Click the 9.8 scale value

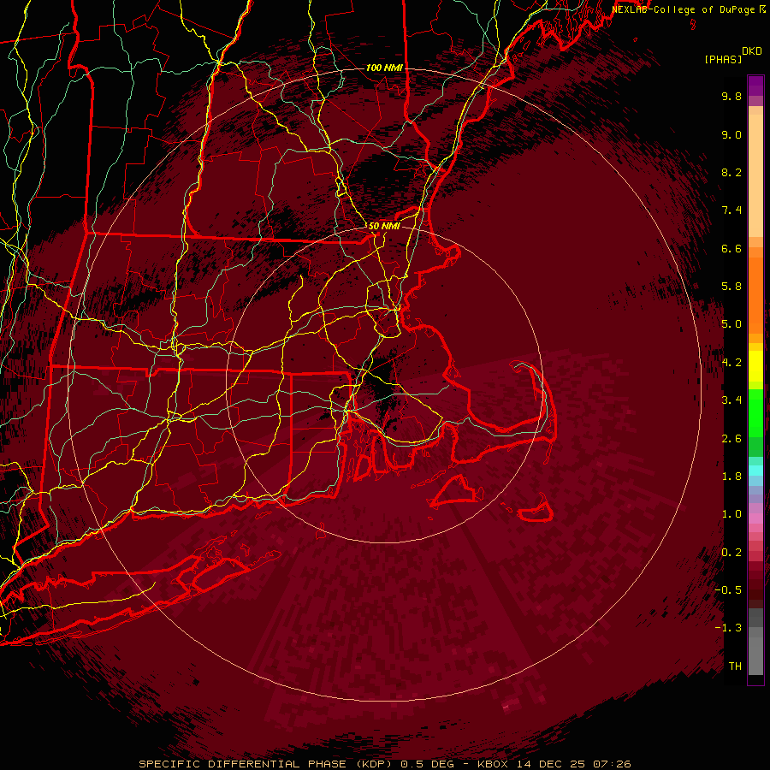(x=731, y=96)
